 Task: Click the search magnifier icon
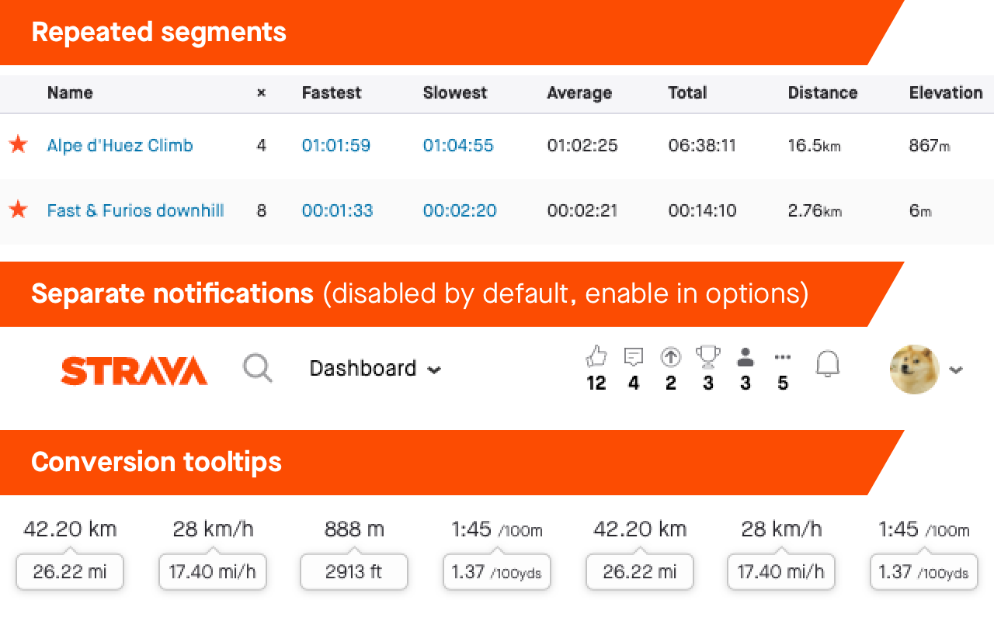click(258, 369)
